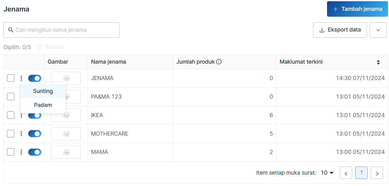389x186 pixels.
Task: Open three-dot menu for MAMA row
Action: tap(21, 152)
